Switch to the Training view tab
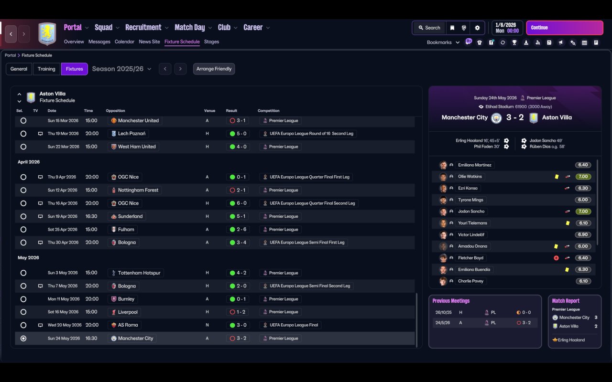Image resolution: width=612 pixels, height=382 pixels. tap(46, 69)
